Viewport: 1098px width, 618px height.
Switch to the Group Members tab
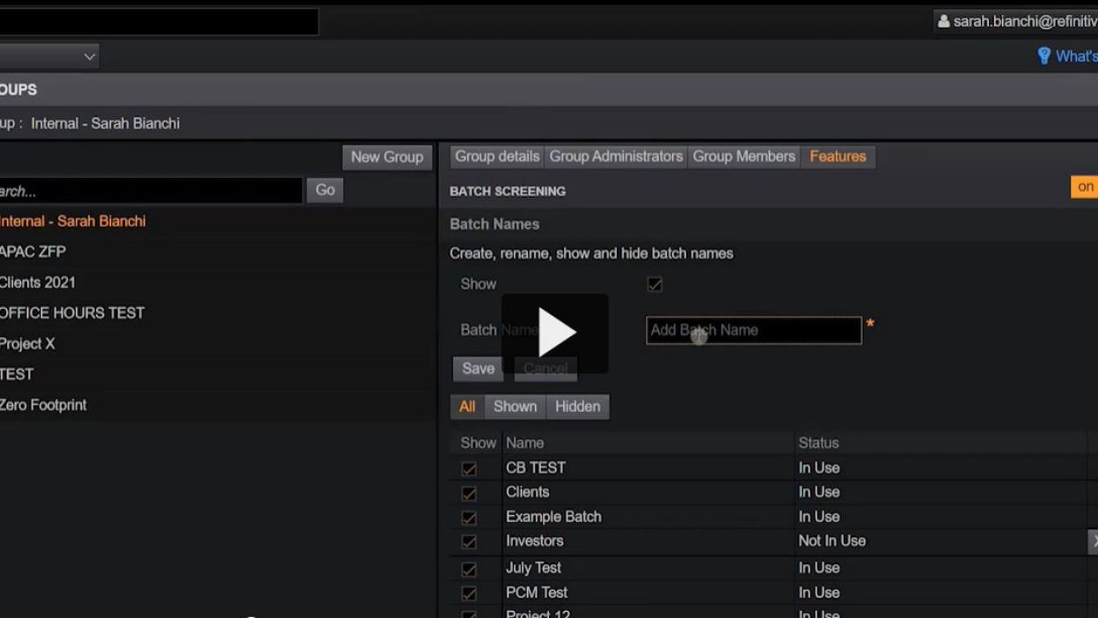click(x=743, y=157)
